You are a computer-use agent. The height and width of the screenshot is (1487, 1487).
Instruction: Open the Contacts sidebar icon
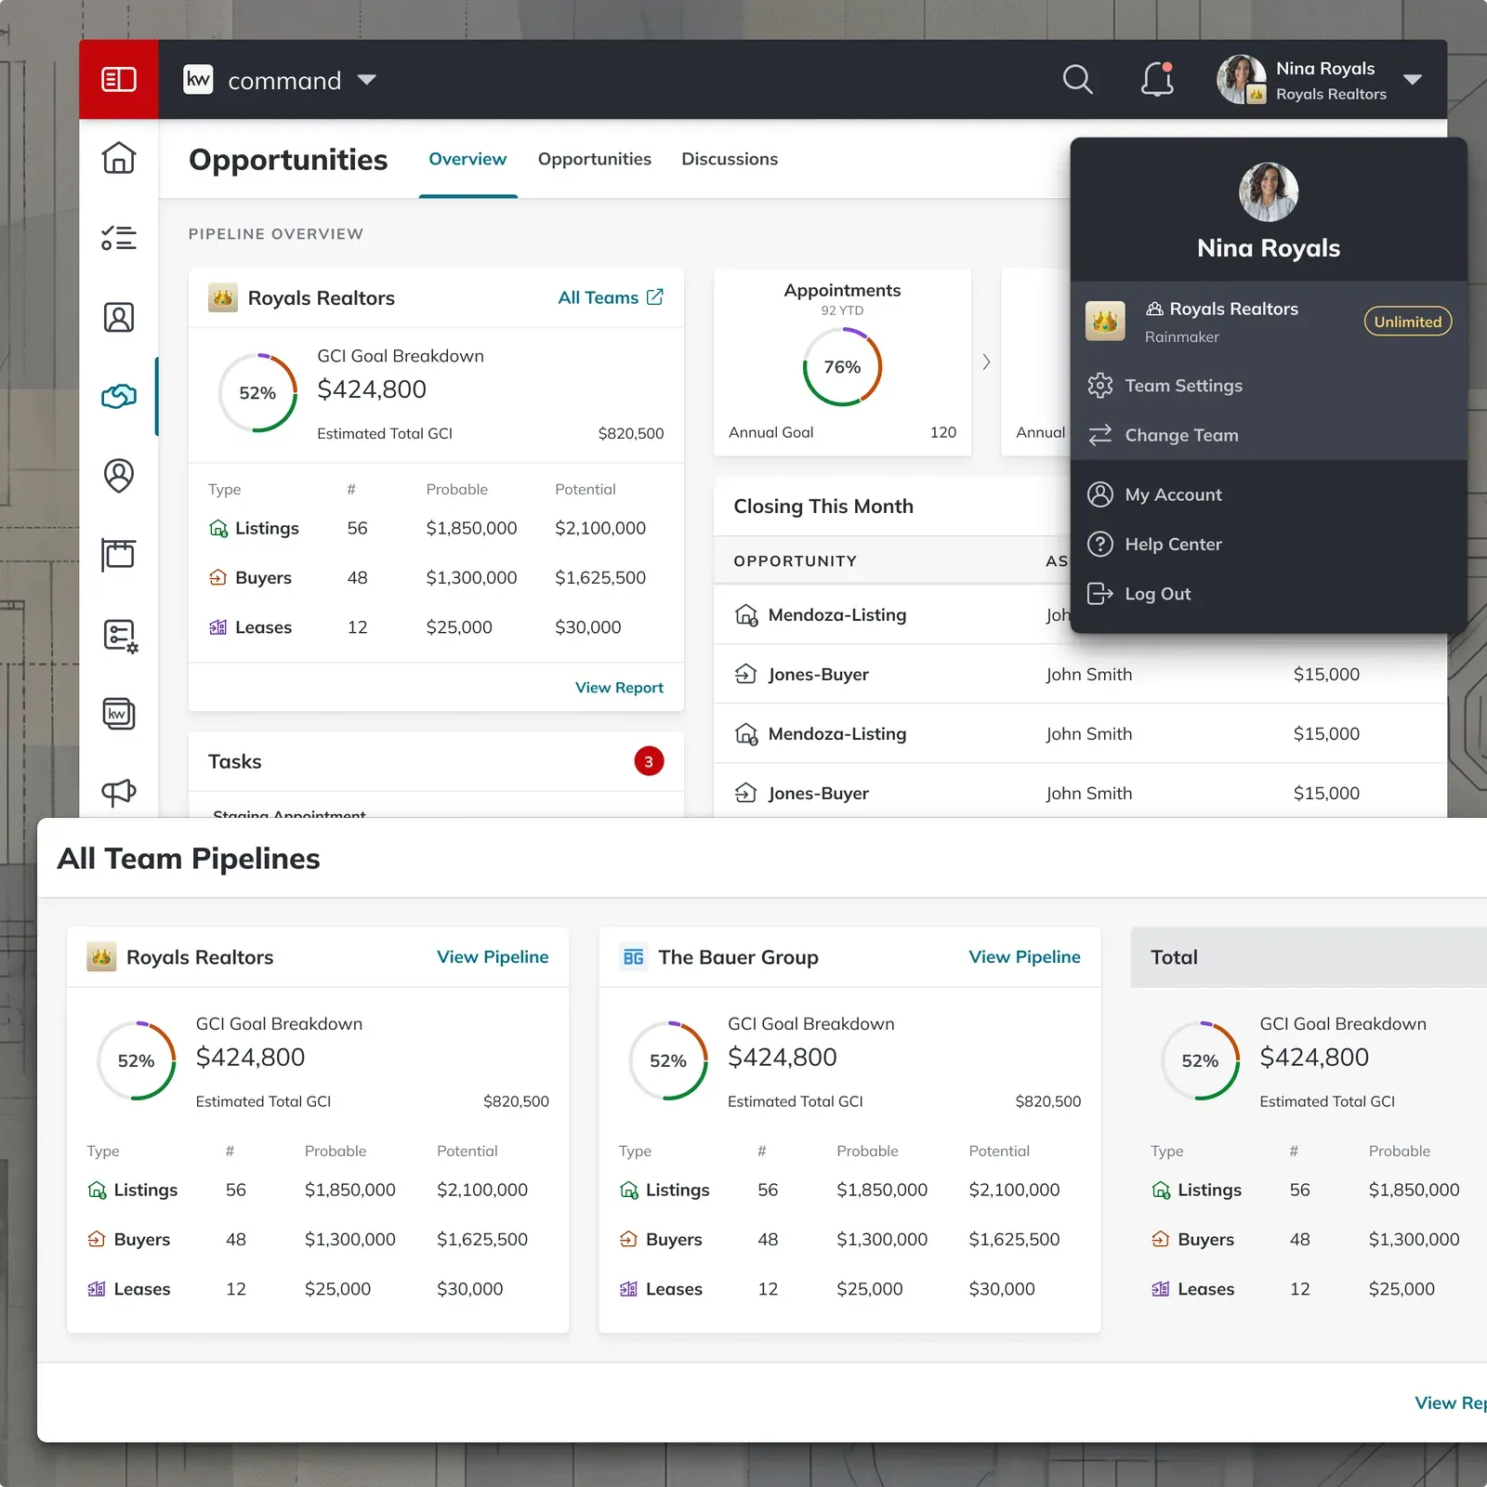click(119, 318)
